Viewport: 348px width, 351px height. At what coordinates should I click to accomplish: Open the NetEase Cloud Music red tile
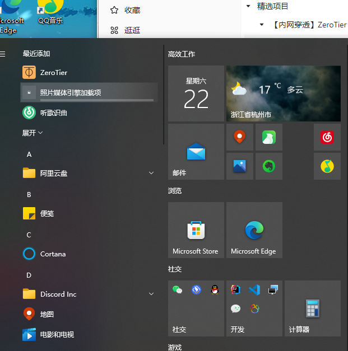pos(327,137)
